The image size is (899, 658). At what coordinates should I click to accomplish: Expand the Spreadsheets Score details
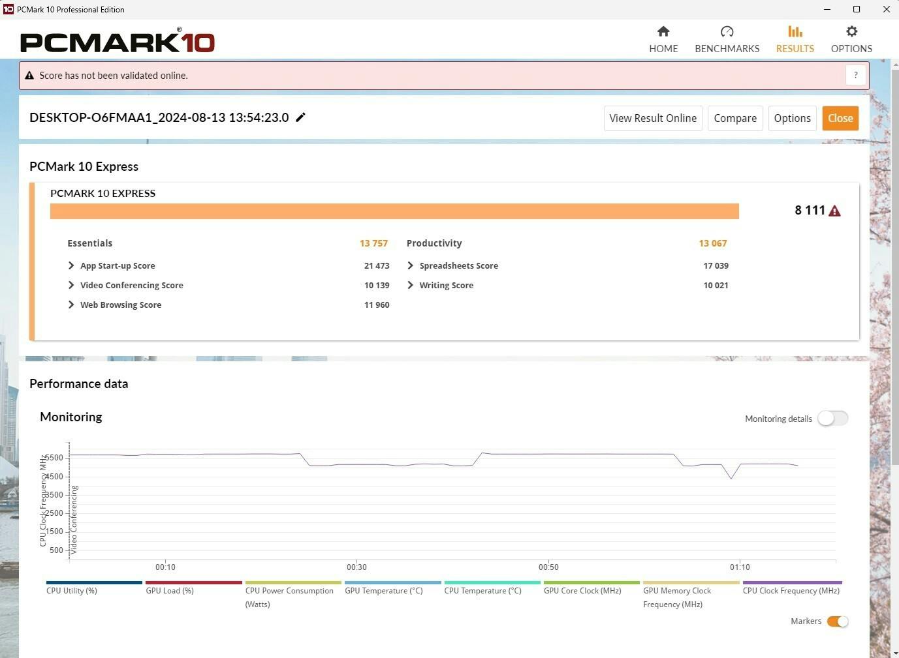[x=410, y=265]
